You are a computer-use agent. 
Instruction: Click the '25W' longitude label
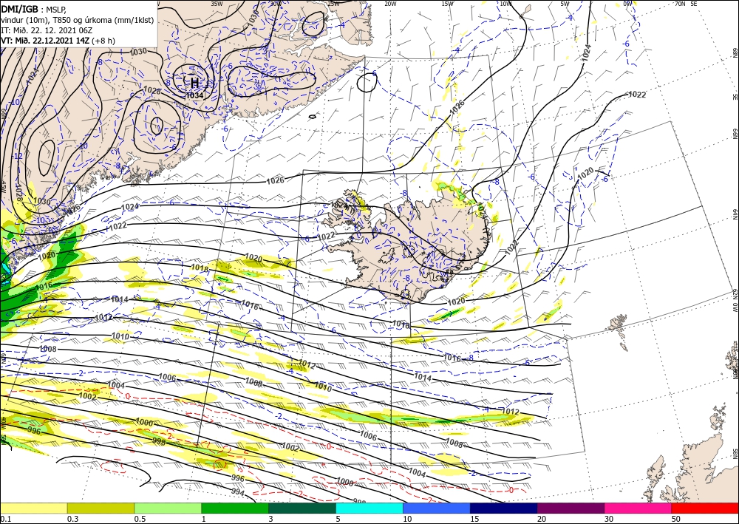point(333,3)
